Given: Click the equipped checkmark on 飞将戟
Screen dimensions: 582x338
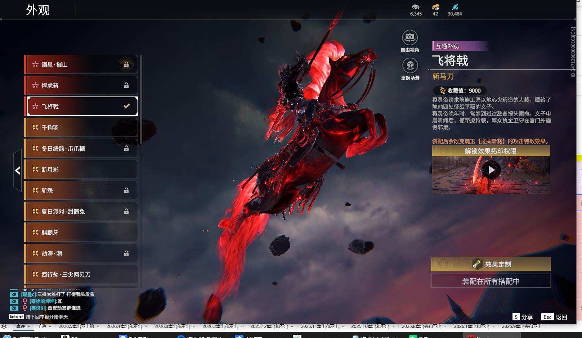Looking at the screenshot, I should click(126, 106).
